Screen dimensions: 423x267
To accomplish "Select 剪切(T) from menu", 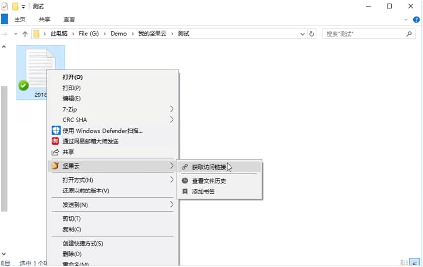I will click(x=113, y=219).
